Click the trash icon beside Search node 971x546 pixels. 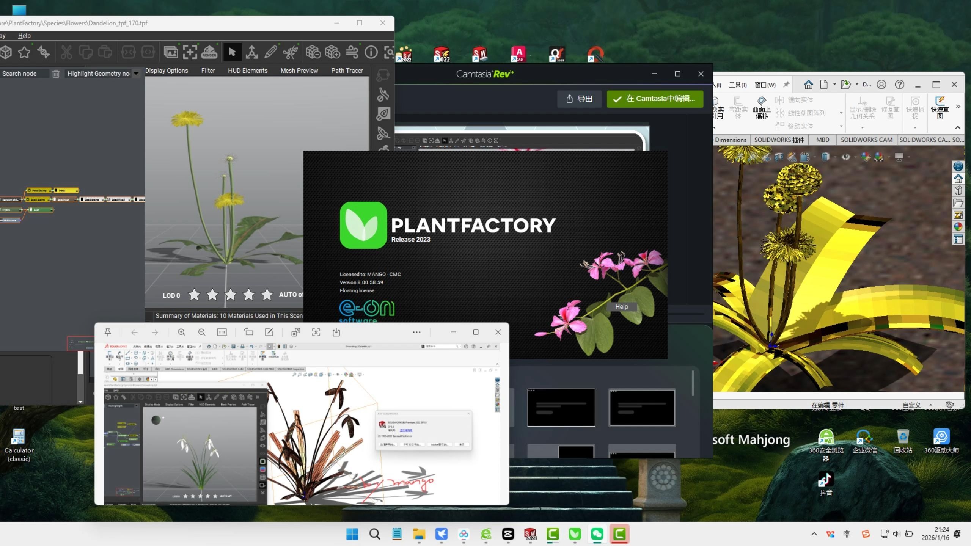[x=56, y=74]
